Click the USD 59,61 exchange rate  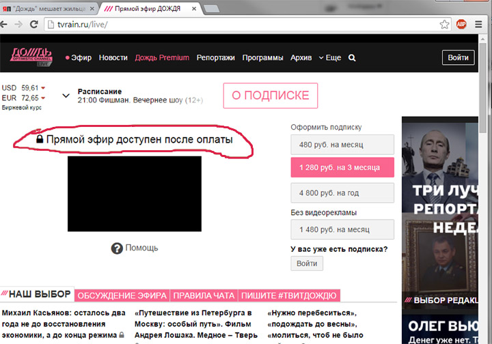23,88
